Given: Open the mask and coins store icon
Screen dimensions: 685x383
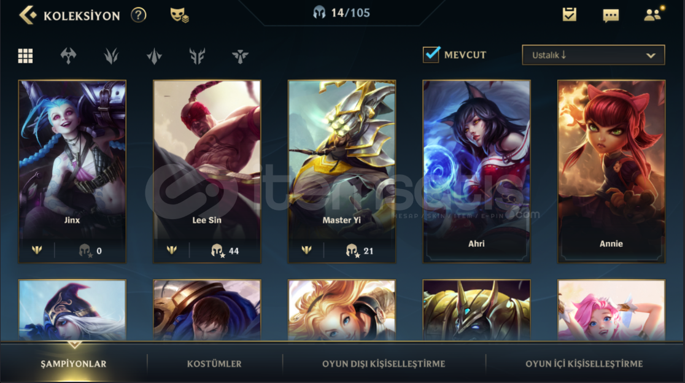Looking at the screenshot, I should click(179, 15).
